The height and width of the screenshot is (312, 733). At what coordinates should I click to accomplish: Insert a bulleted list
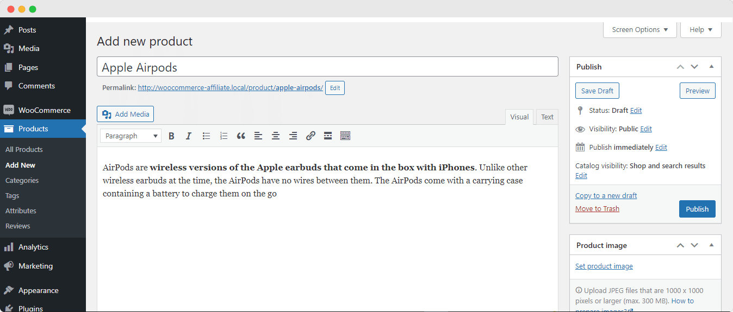click(206, 136)
